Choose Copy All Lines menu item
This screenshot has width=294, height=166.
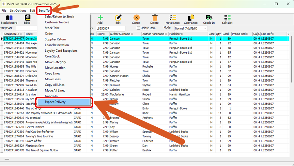click(x=54, y=85)
